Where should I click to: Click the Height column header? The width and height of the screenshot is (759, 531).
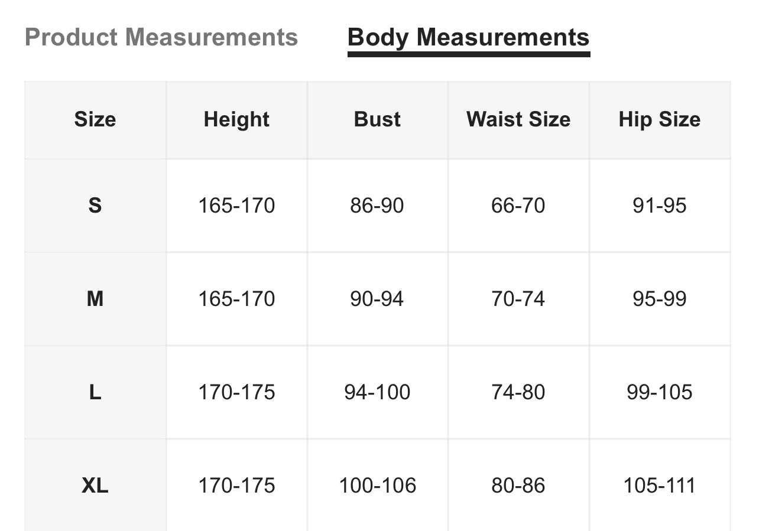(236, 119)
